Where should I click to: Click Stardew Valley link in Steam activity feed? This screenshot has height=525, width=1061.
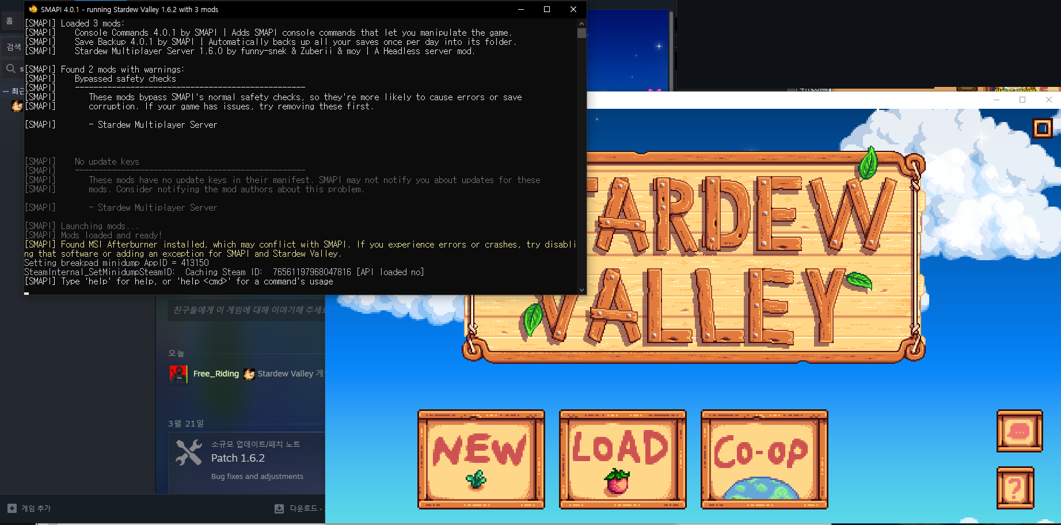285,374
